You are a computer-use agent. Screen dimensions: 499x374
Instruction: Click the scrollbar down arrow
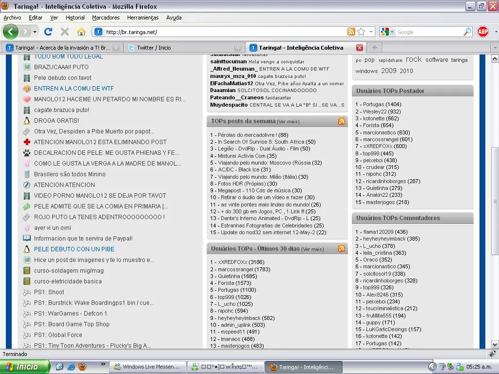tap(495, 344)
